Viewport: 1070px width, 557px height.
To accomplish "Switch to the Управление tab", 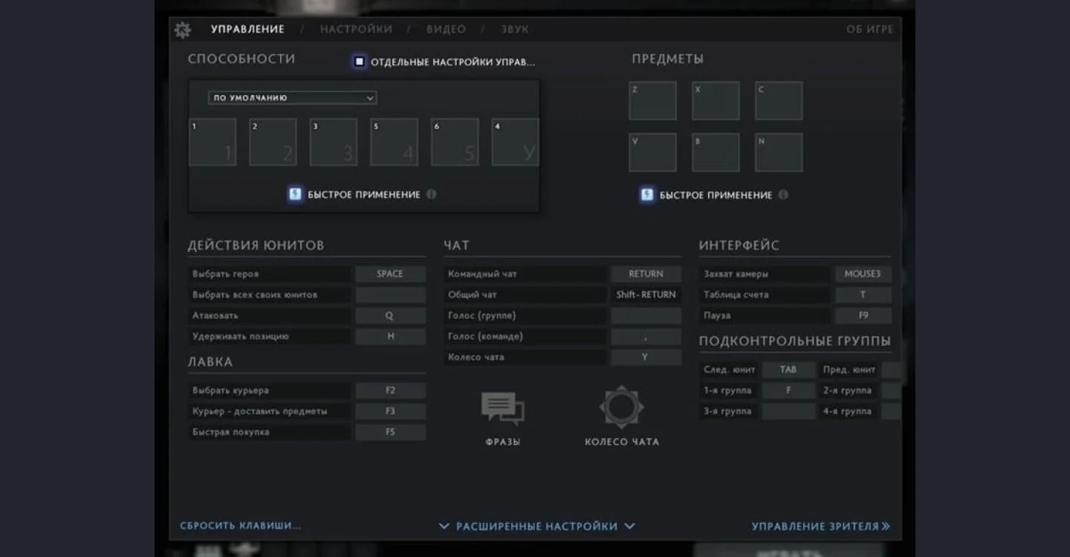I will click(x=247, y=30).
